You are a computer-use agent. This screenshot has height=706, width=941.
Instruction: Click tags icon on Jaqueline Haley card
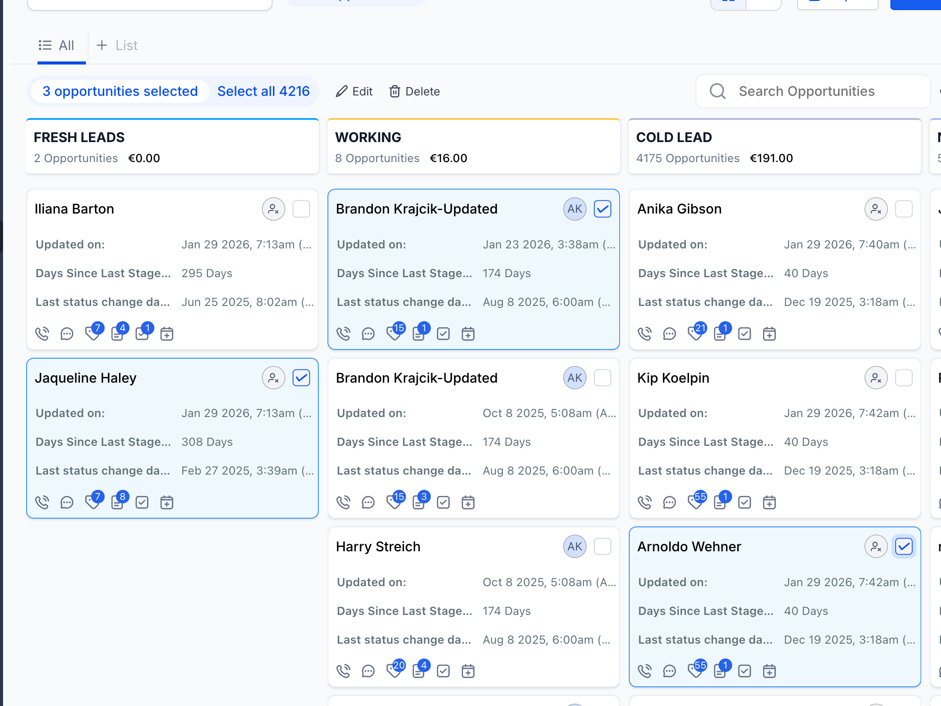(x=92, y=502)
